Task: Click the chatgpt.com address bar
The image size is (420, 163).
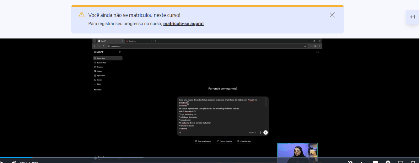Action: (207, 46)
